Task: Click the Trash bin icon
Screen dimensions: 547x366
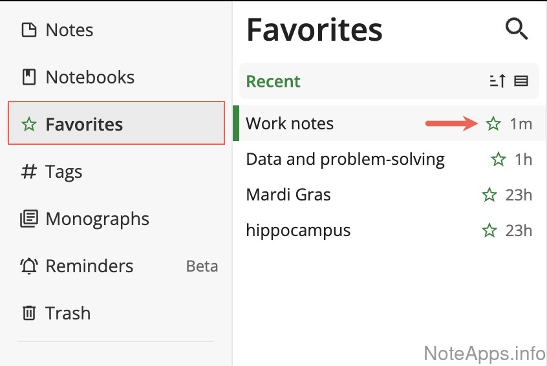Action: click(28, 314)
